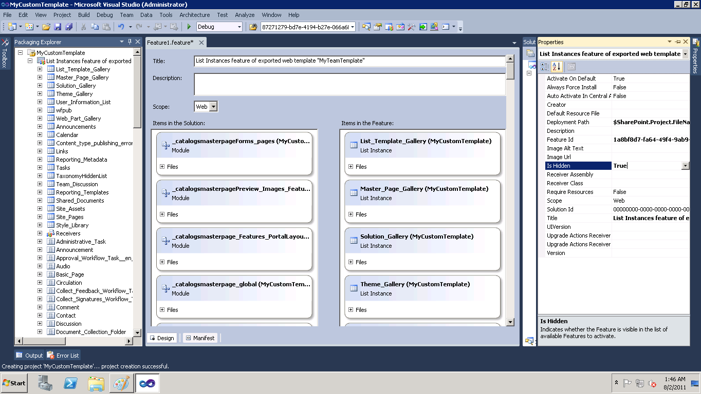The width and height of the screenshot is (701, 394).
Task: Click the Save All toolbar icon
Action: [69, 27]
